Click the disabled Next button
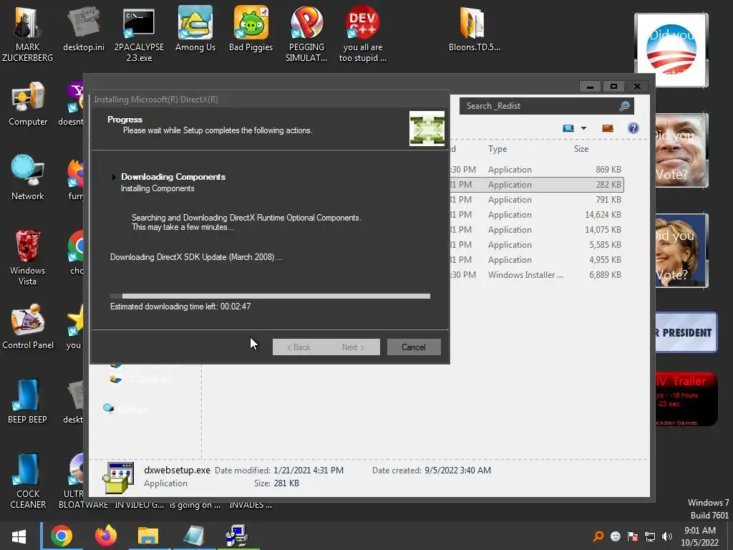This screenshot has width=733, height=550. click(x=353, y=347)
